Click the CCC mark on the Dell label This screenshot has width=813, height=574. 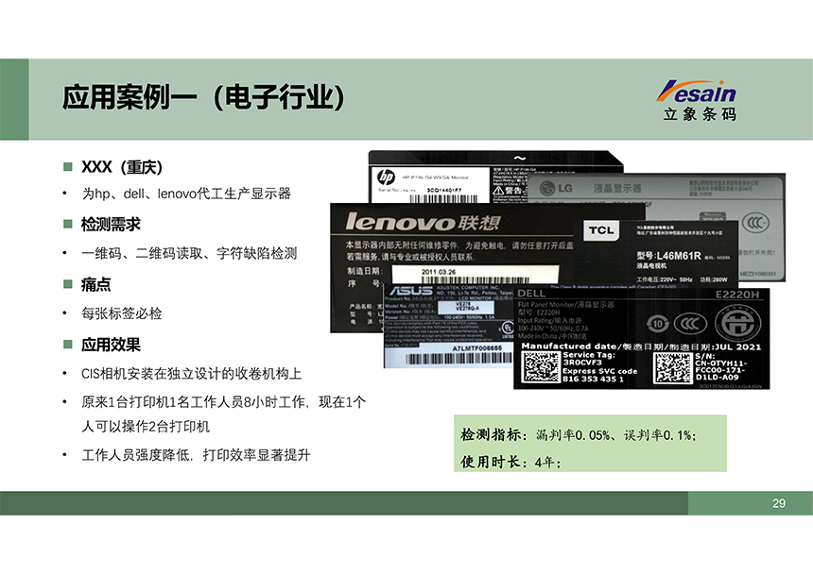point(690,324)
